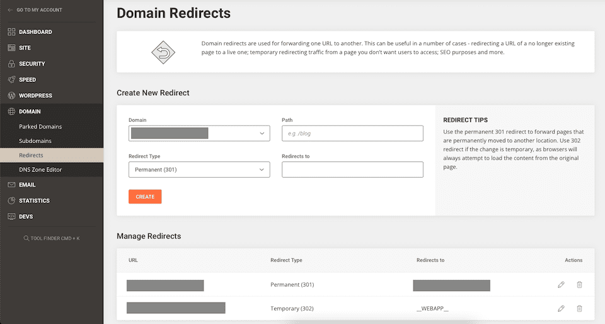605x324 pixels.
Task: Open Parked Domains in sidebar
Action: (x=40, y=127)
